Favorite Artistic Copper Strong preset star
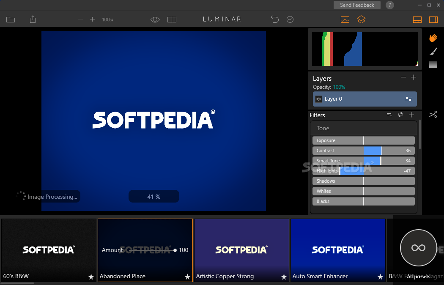The width and height of the screenshot is (444, 285). pos(284,277)
